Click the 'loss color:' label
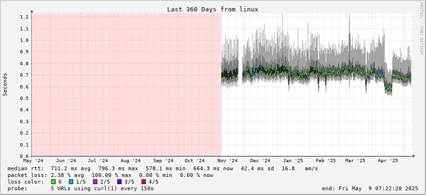The width and height of the screenshot is (426, 195). [x=26, y=182]
